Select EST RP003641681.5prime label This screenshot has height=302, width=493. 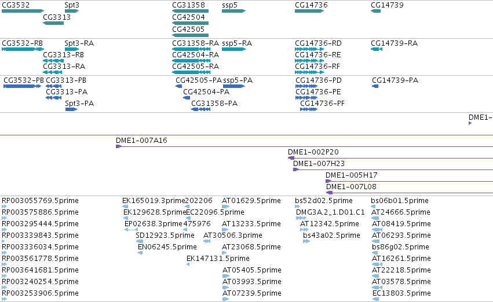pyautogui.click(x=40, y=270)
